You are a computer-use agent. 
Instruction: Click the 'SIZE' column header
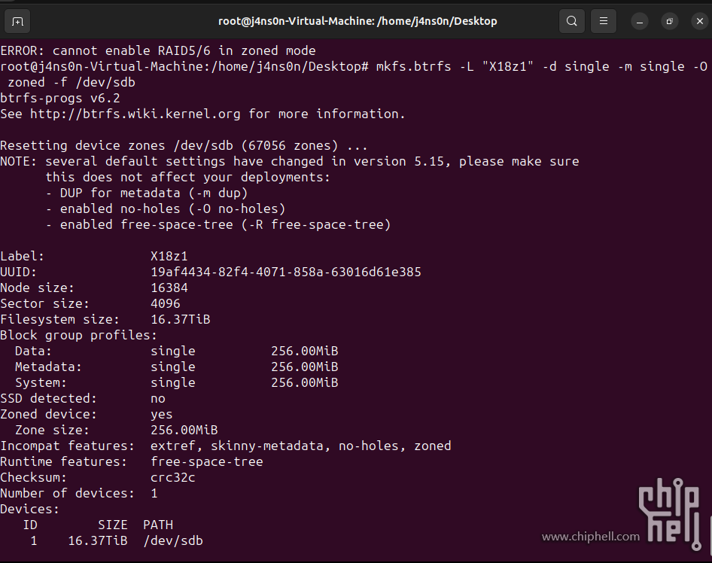point(113,525)
